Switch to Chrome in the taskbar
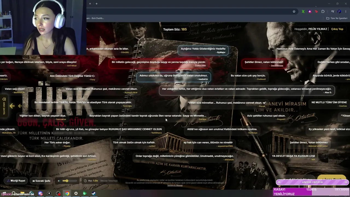 click(67, 193)
